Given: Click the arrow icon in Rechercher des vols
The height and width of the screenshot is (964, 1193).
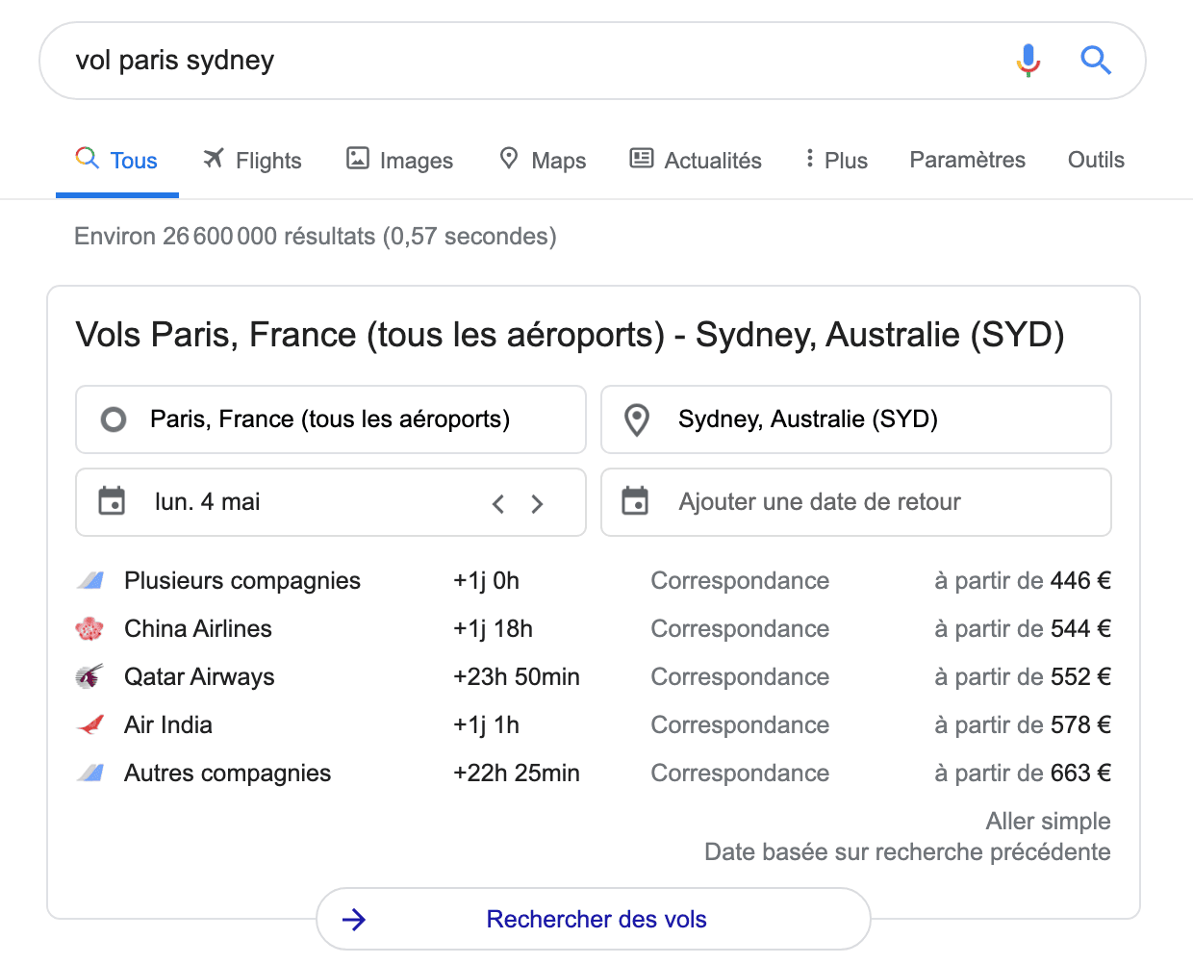Looking at the screenshot, I should click(354, 920).
